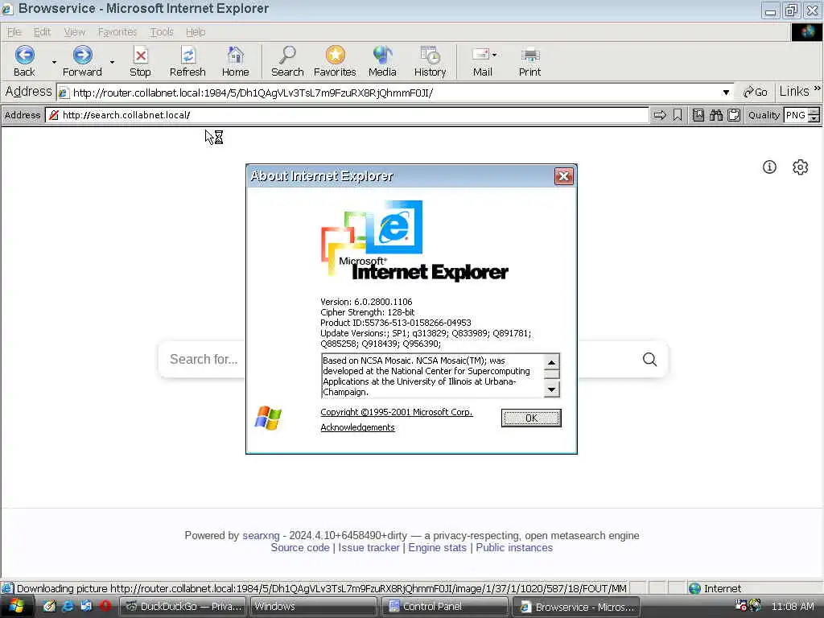Image resolution: width=824 pixels, height=618 pixels.
Task: Open the Forward history dropdown arrow
Action: (112, 62)
